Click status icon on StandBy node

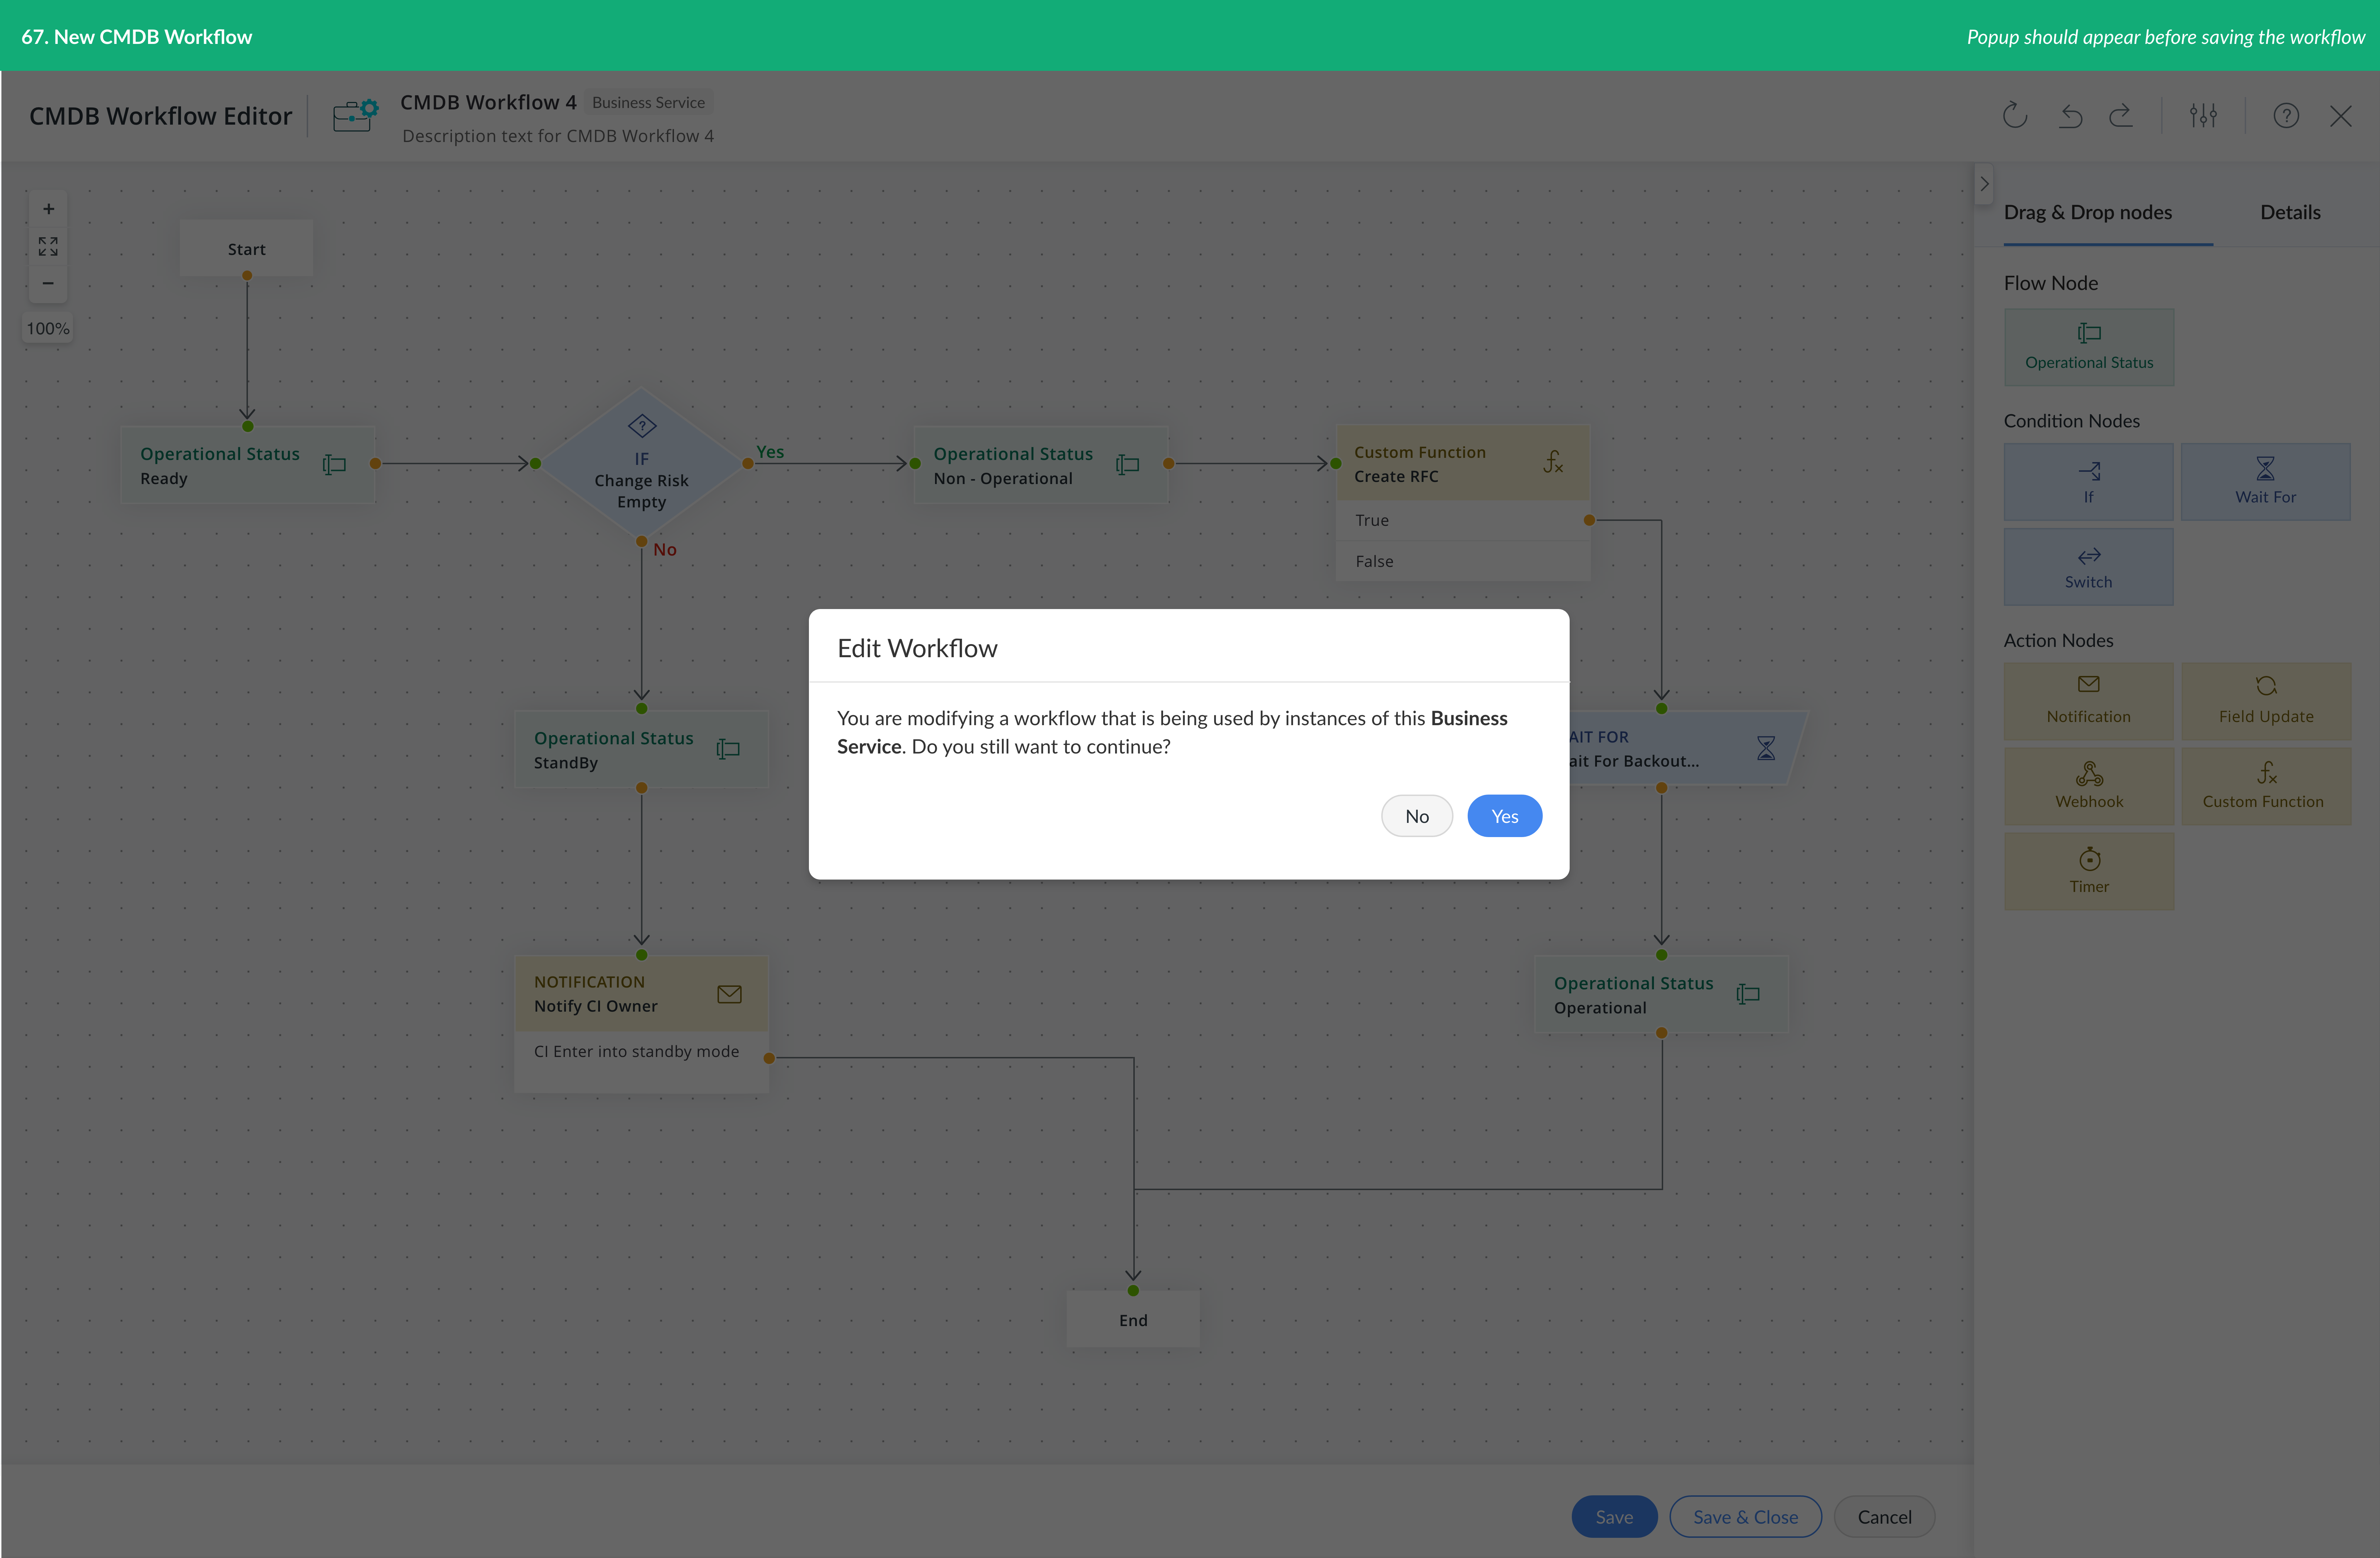pos(728,749)
